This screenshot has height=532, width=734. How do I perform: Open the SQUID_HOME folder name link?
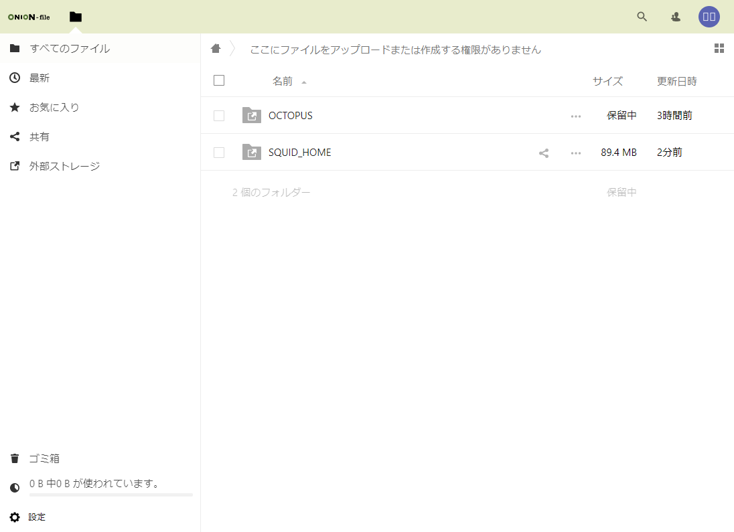click(x=299, y=153)
